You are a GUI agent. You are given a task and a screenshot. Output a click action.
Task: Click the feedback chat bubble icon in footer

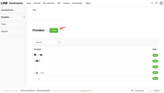pyautogui.click(x=132, y=90)
